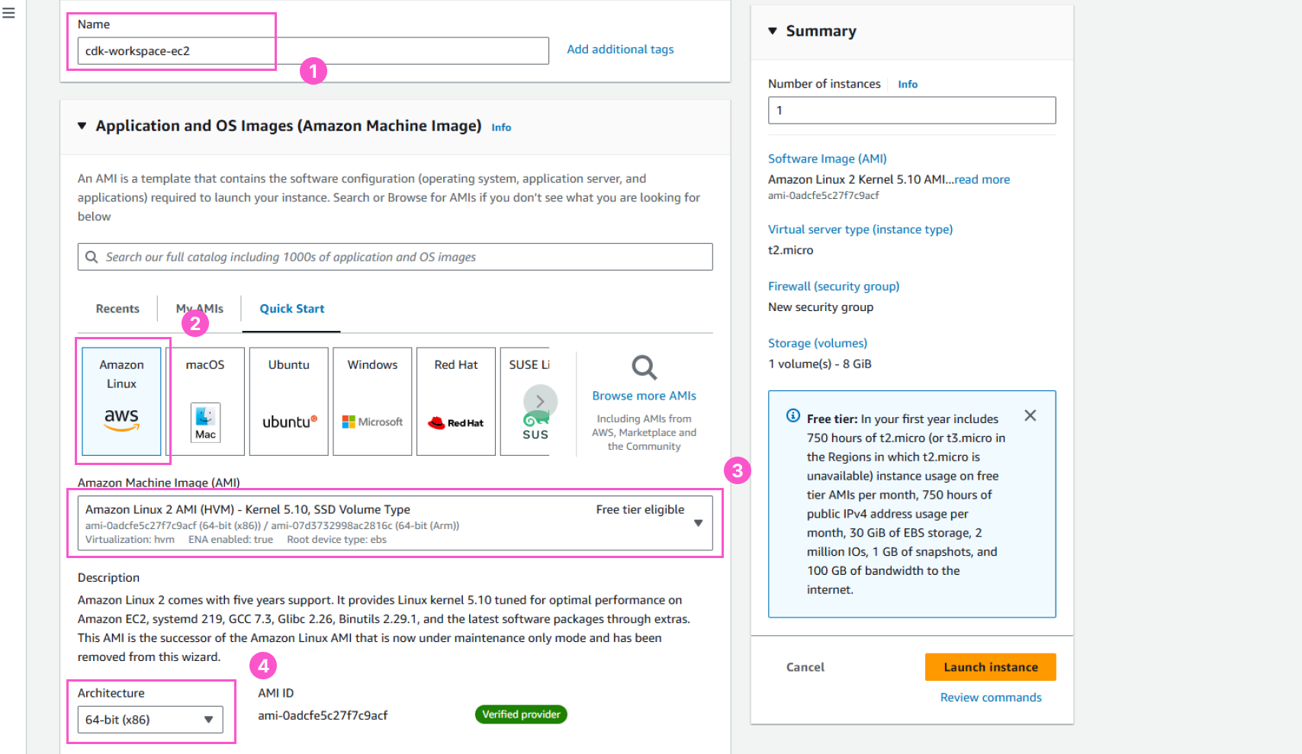Click the info icon in Free tier box
Screen dimensions: 1302x754
pos(793,416)
